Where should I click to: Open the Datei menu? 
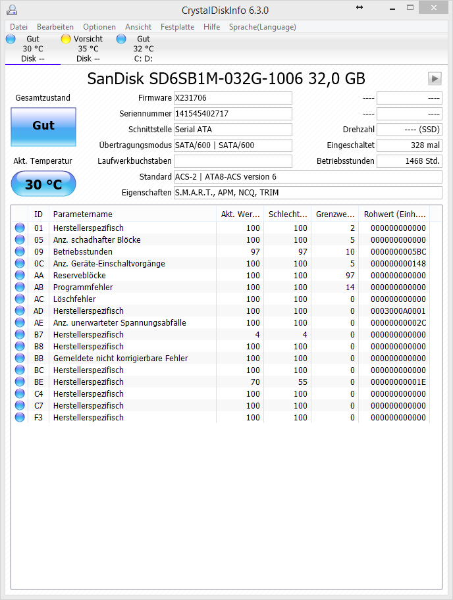point(18,27)
